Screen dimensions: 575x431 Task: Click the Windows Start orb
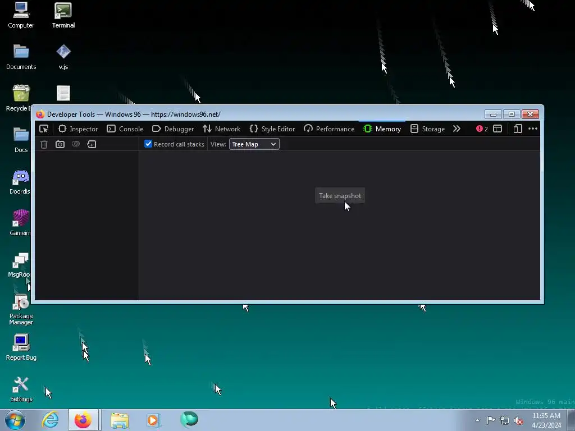tap(15, 420)
